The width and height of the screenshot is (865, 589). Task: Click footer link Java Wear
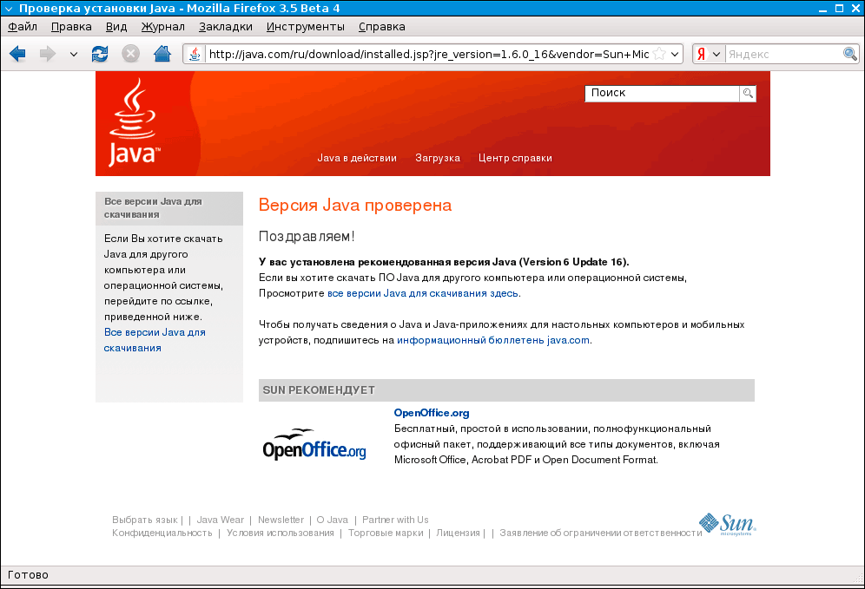point(220,520)
